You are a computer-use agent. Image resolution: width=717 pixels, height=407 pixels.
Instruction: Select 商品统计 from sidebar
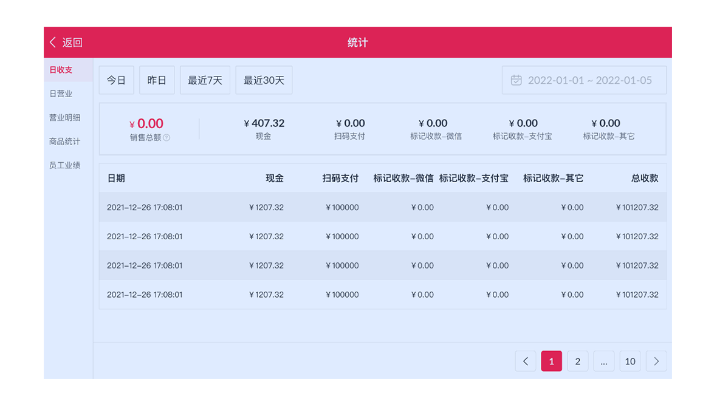coord(64,141)
